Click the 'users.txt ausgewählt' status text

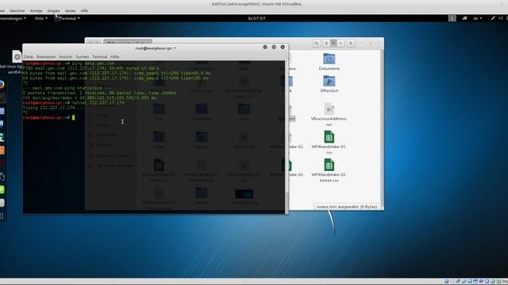point(347,207)
